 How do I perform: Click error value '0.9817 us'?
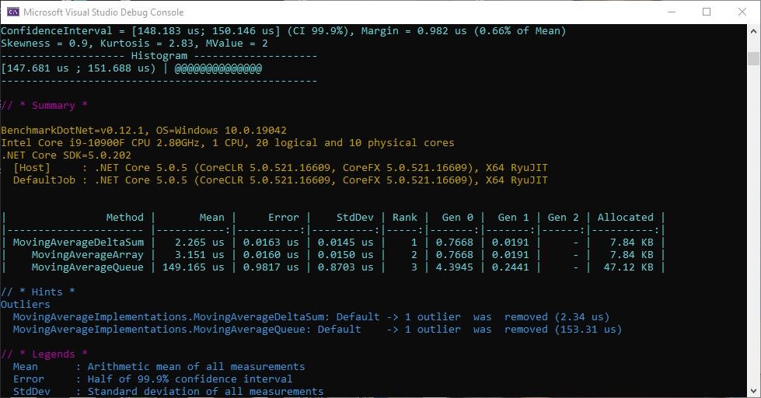271,267
